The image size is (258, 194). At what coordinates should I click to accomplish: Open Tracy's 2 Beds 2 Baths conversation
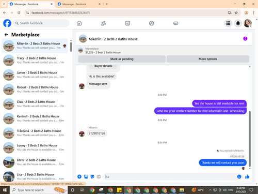point(35,61)
